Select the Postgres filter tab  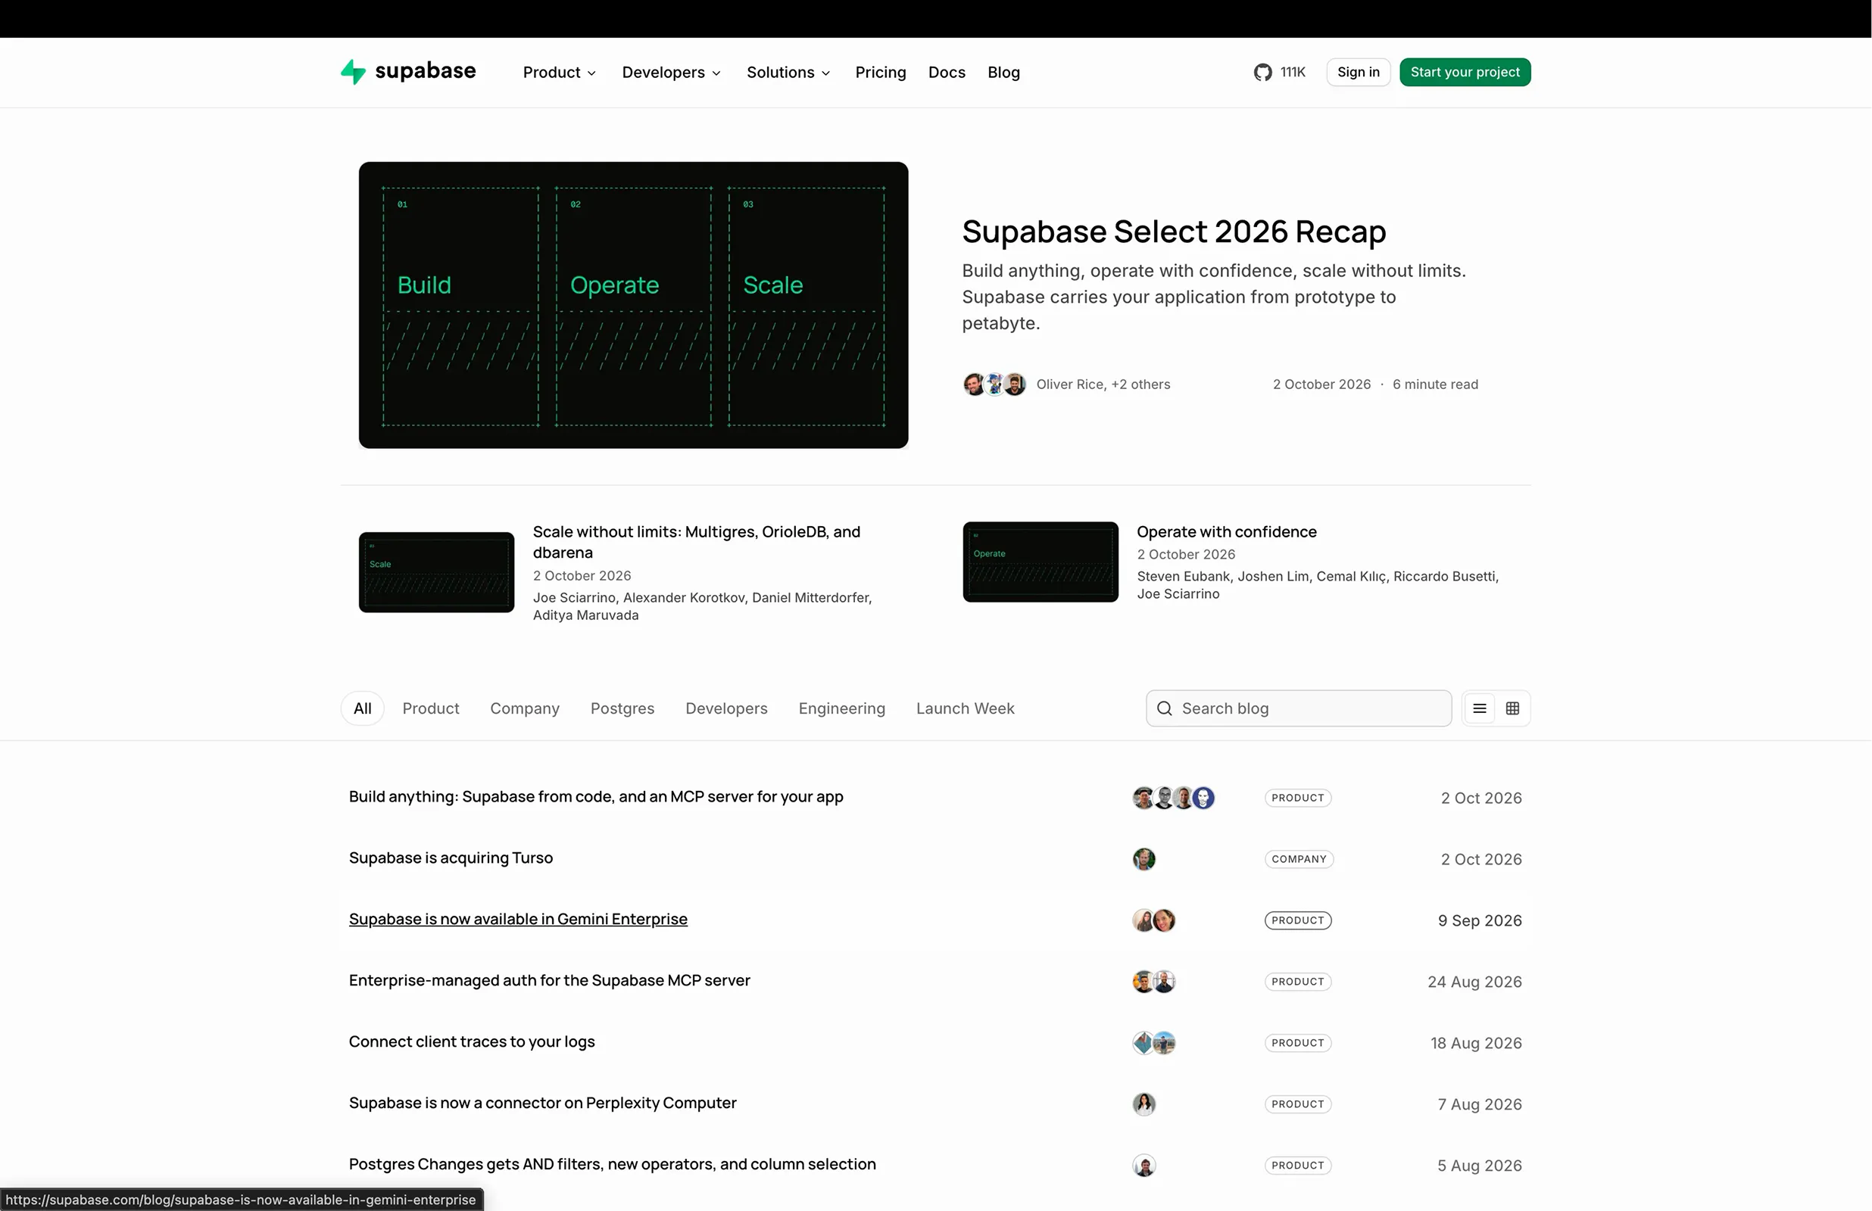[622, 708]
